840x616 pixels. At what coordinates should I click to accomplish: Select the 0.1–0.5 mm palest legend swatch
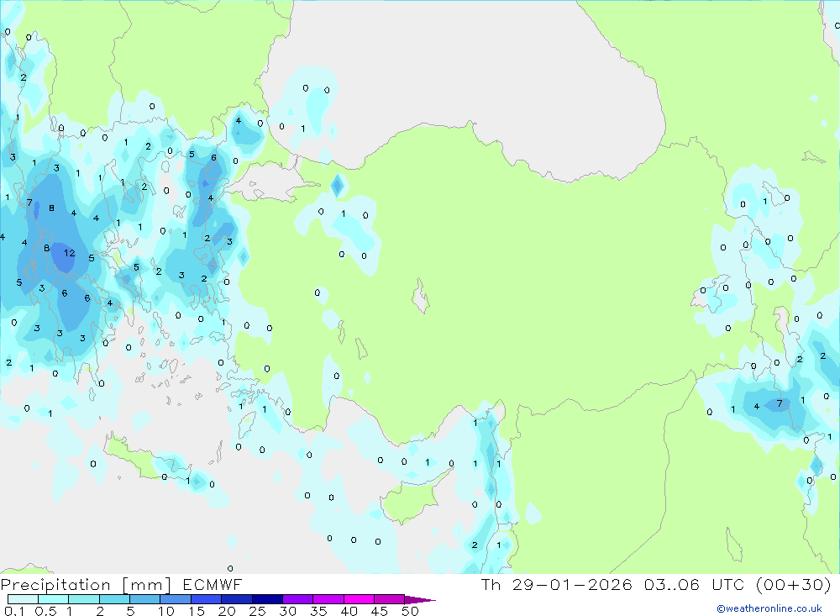pos(23,599)
